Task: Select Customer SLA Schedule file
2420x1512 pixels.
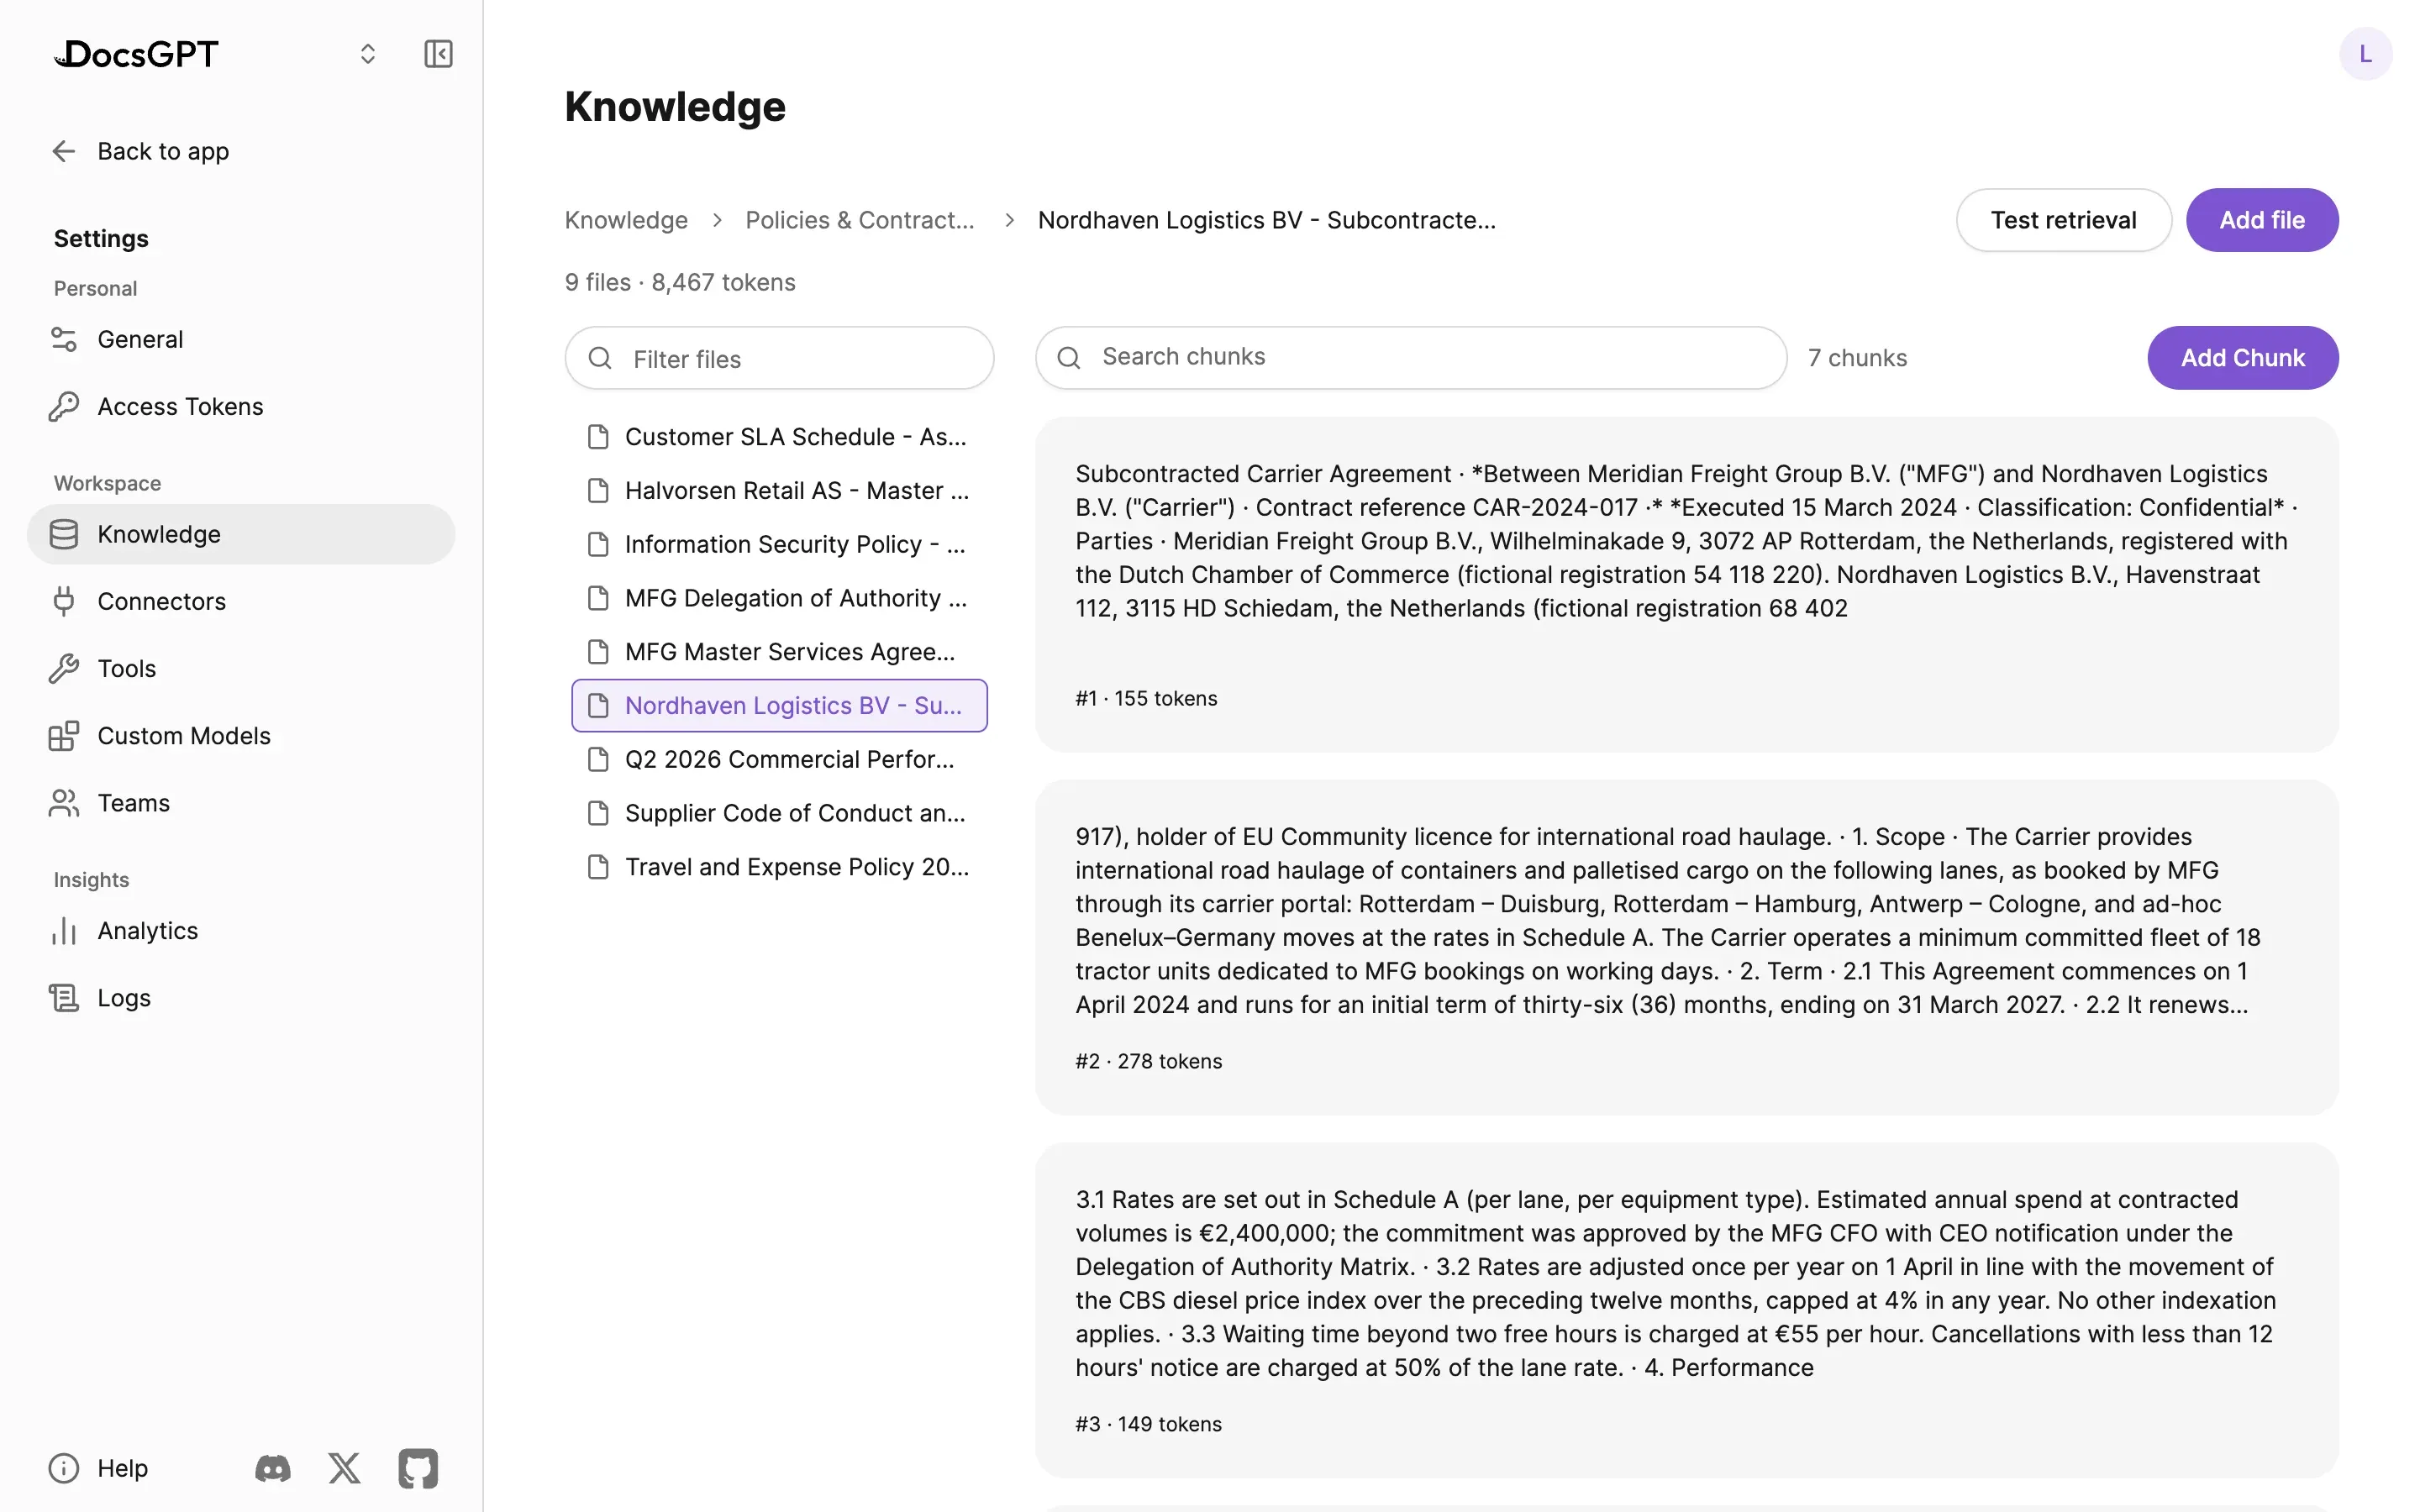Action: [779, 437]
